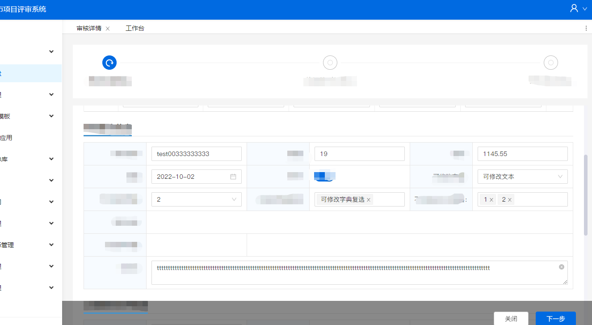592x325 pixels.
Task: Open the calendar icon in date field
Action: click(x=233, y=177)
